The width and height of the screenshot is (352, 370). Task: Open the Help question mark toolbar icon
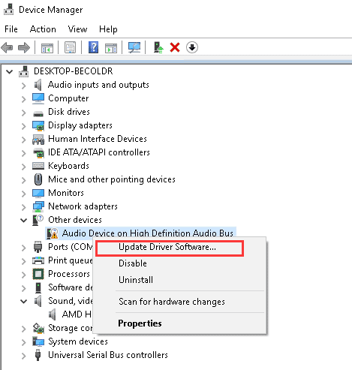(x=93, y=47)
